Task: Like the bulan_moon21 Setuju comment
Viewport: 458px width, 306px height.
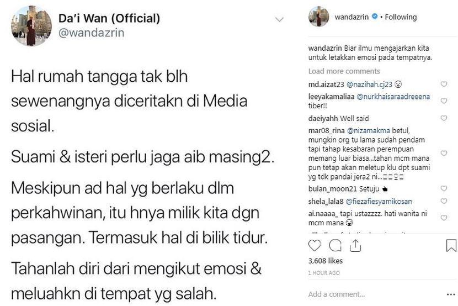Action: [444, 188]
